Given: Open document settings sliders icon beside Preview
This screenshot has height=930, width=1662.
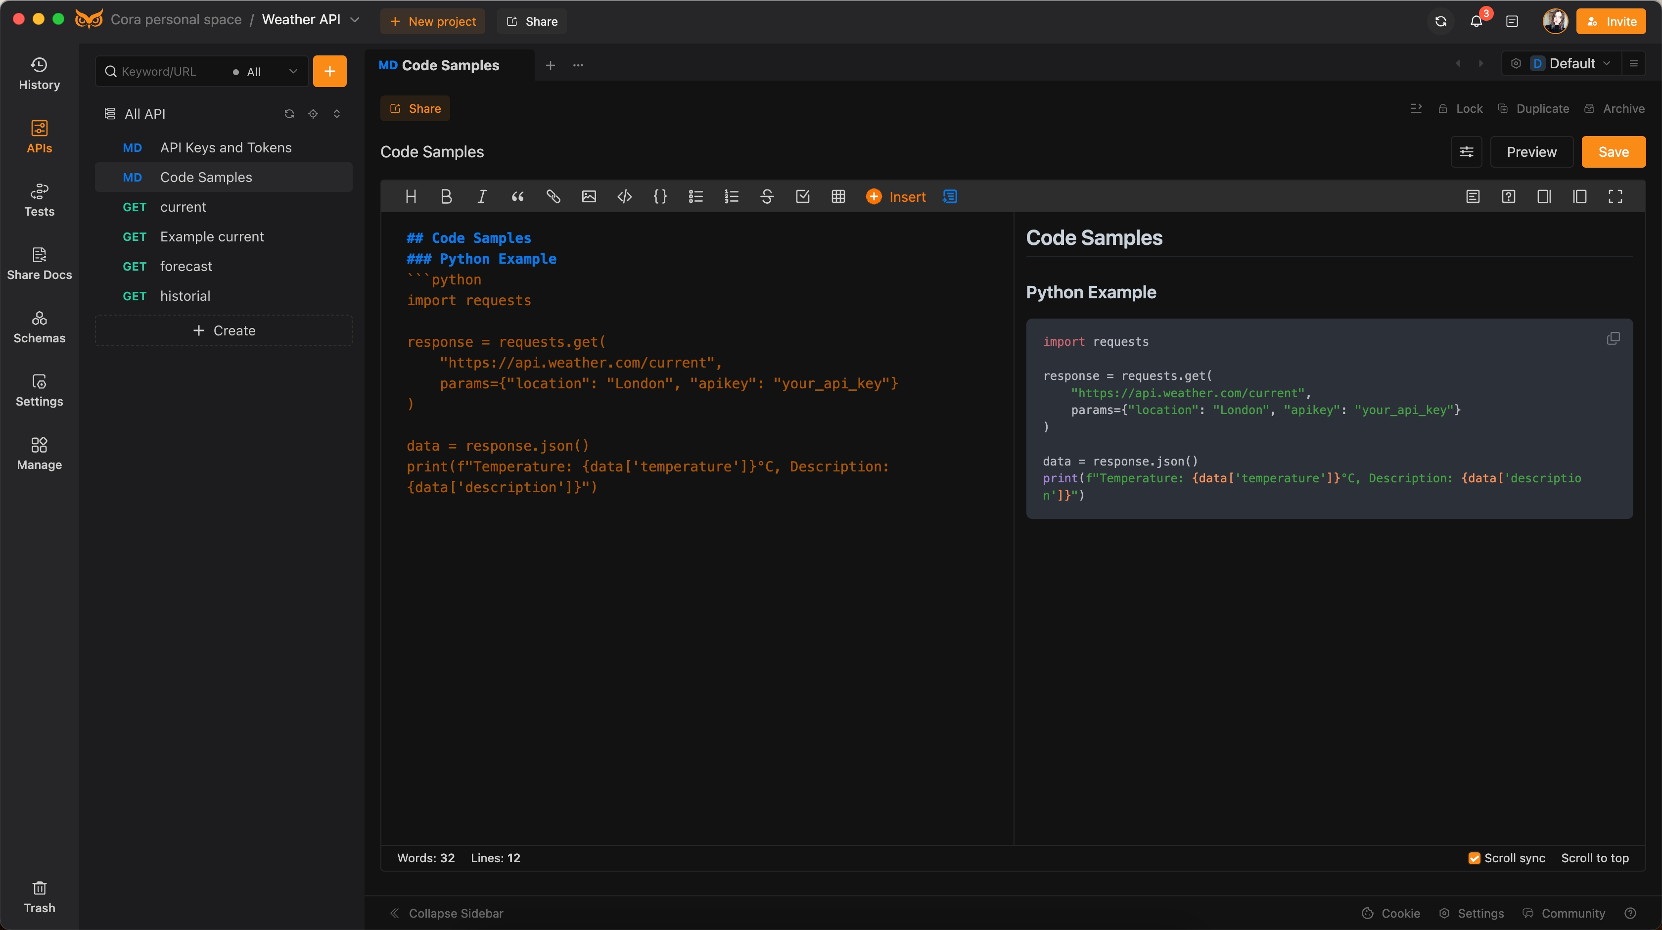Looking at the screenshot, I should coord(1467,152).
